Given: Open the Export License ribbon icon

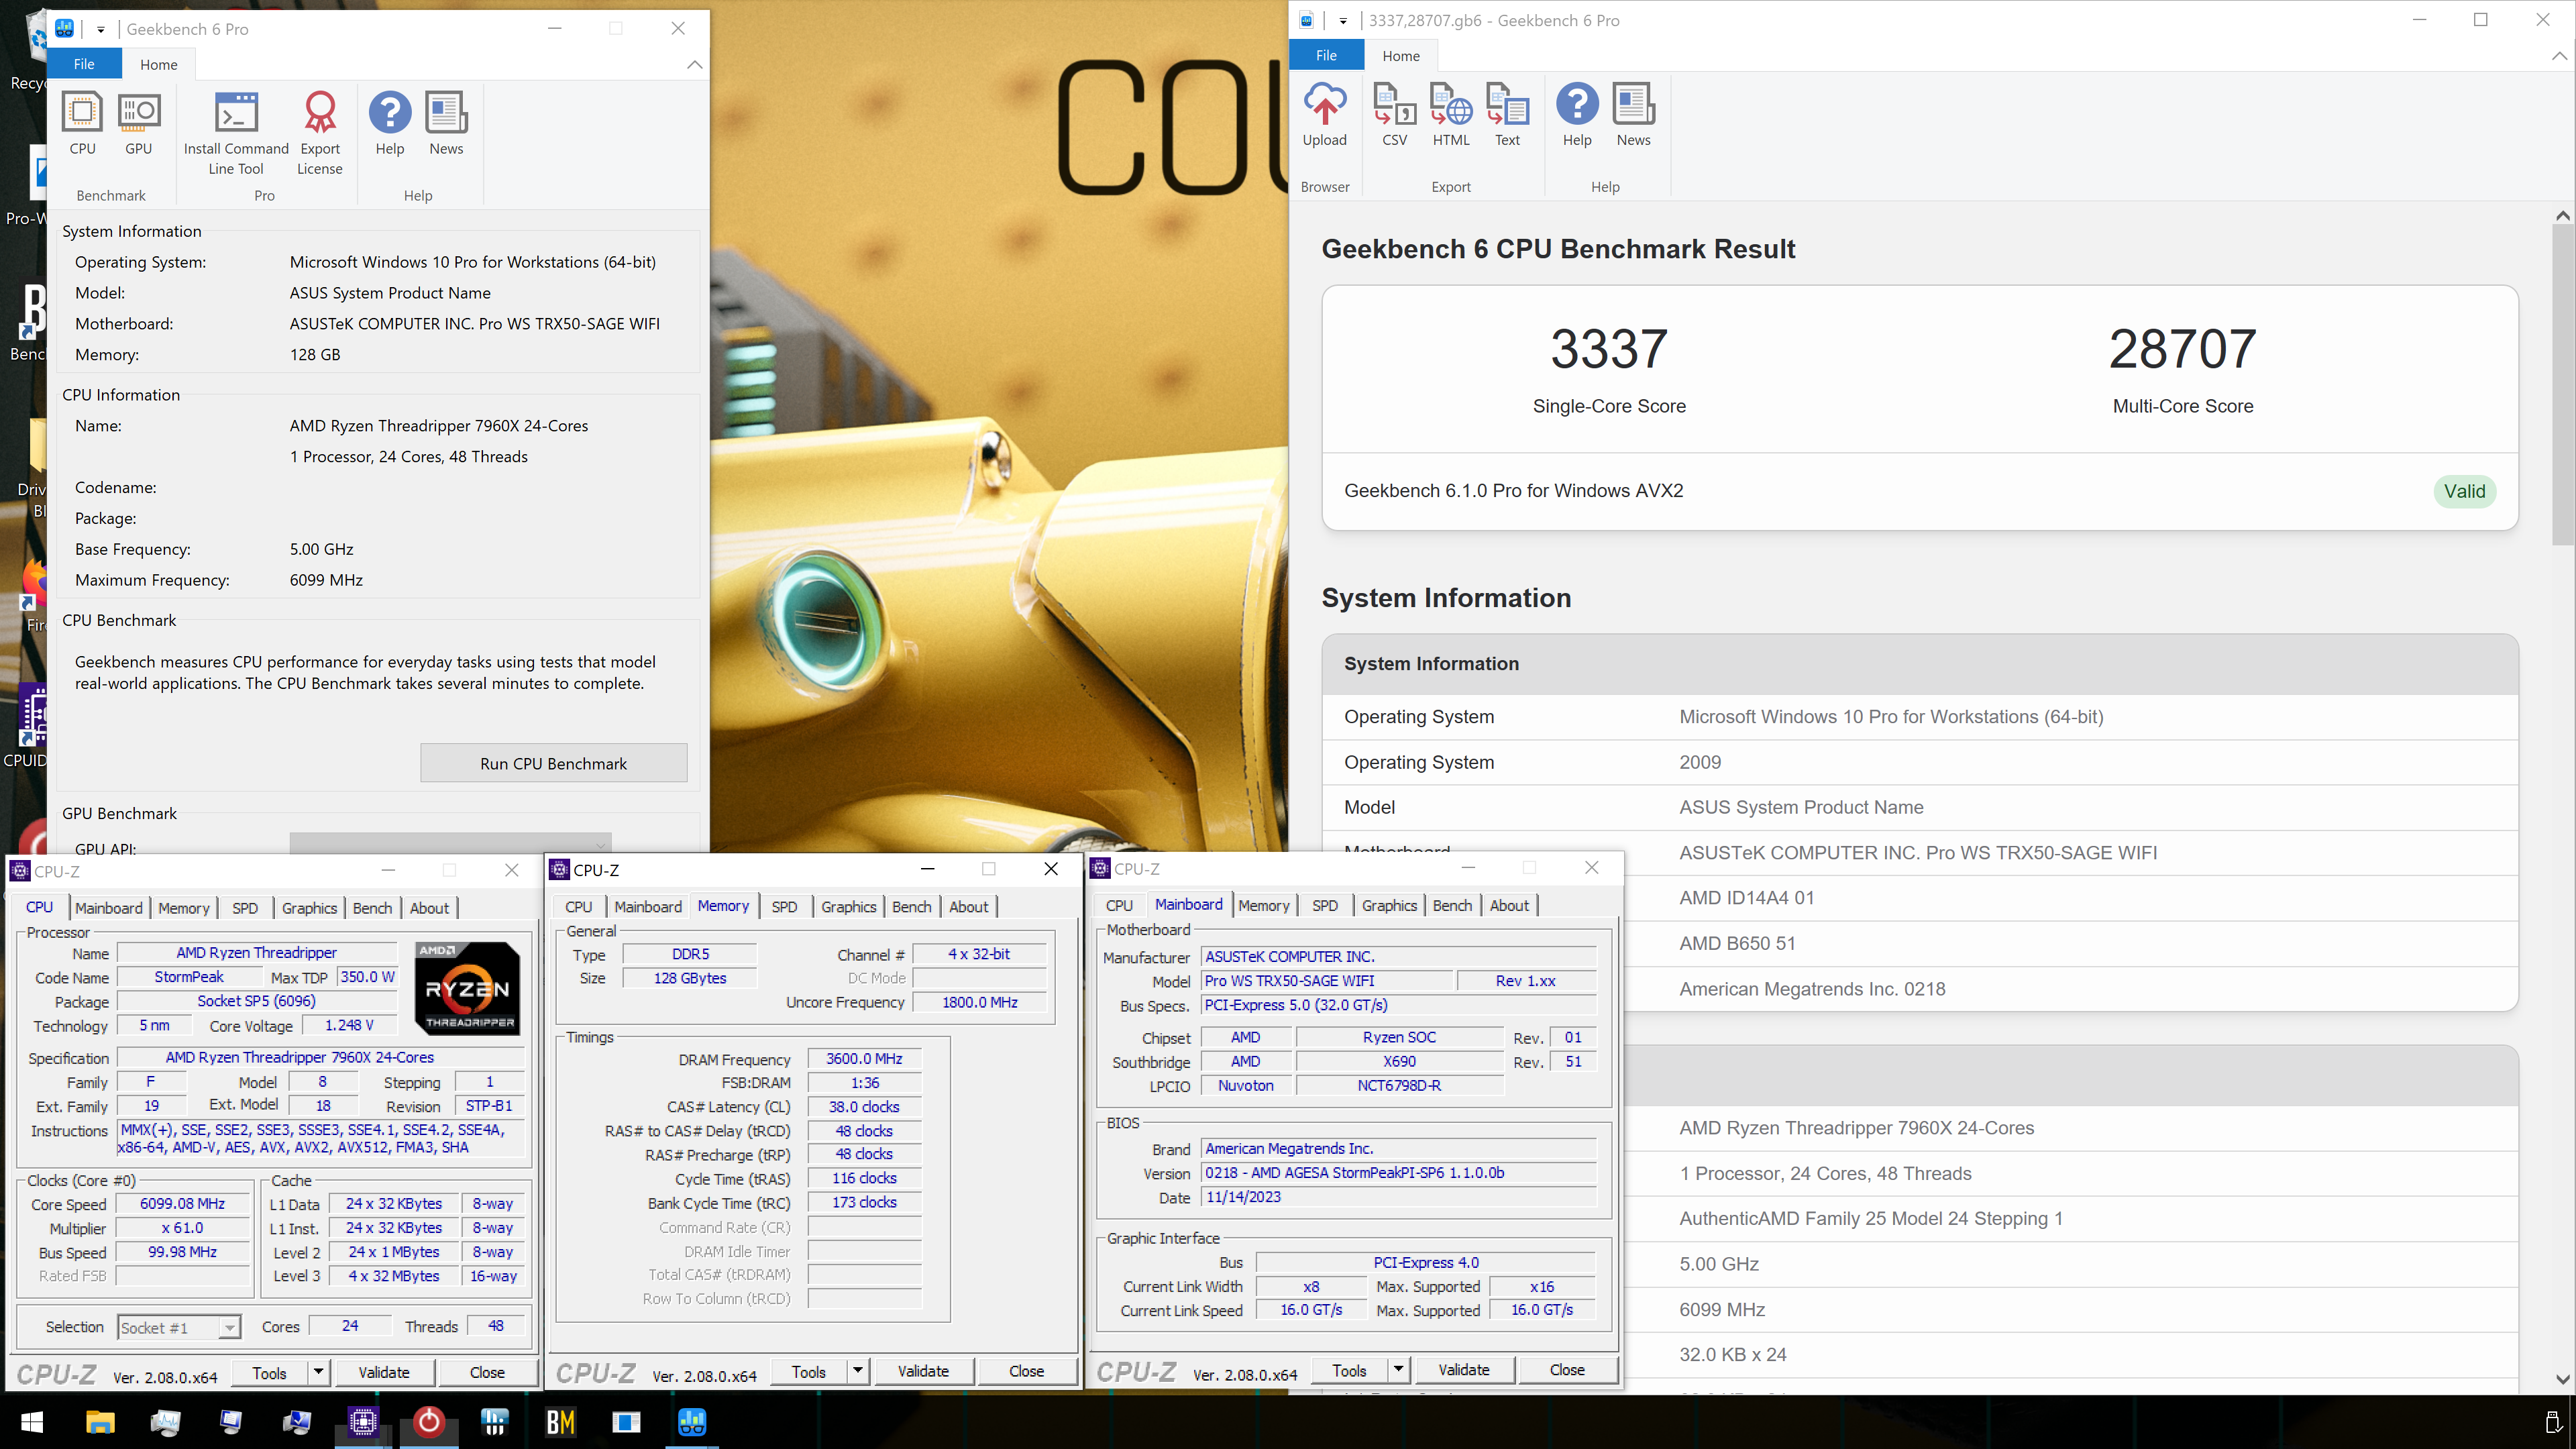Looking at the screenshot, I should pyautogui.click(x=320, y=134).
